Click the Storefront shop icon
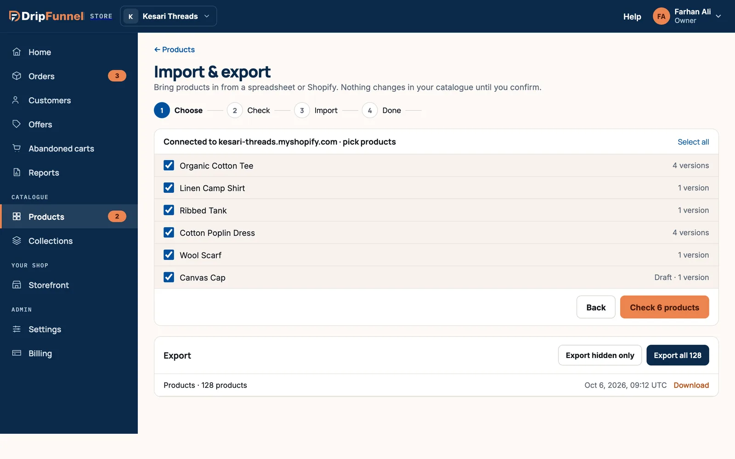 point(17,285)
